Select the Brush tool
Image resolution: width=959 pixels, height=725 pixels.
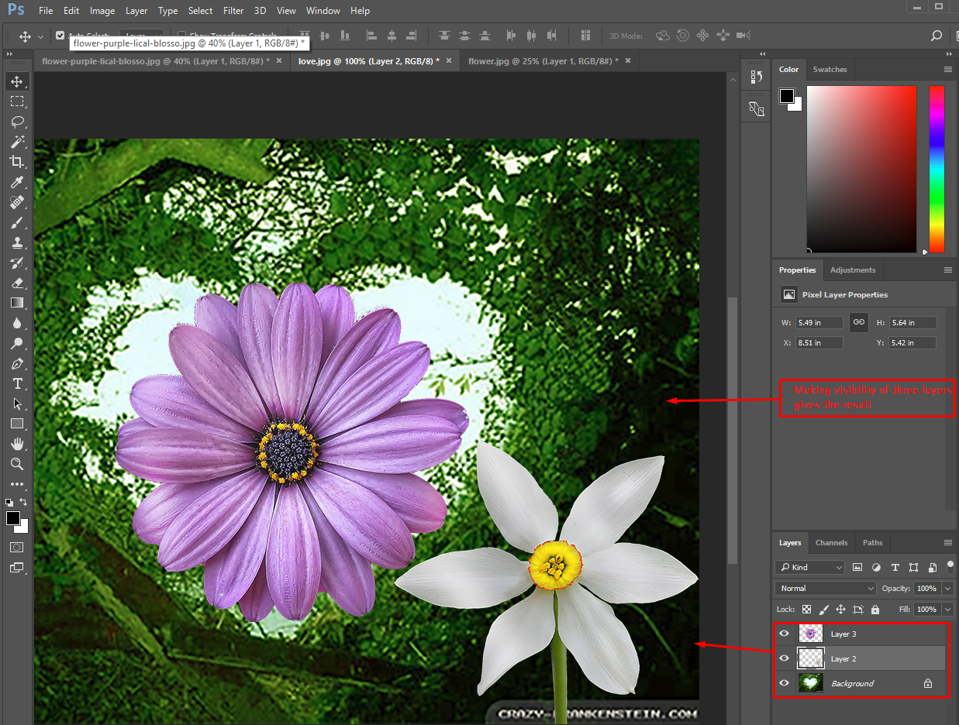tap(18, 222)
